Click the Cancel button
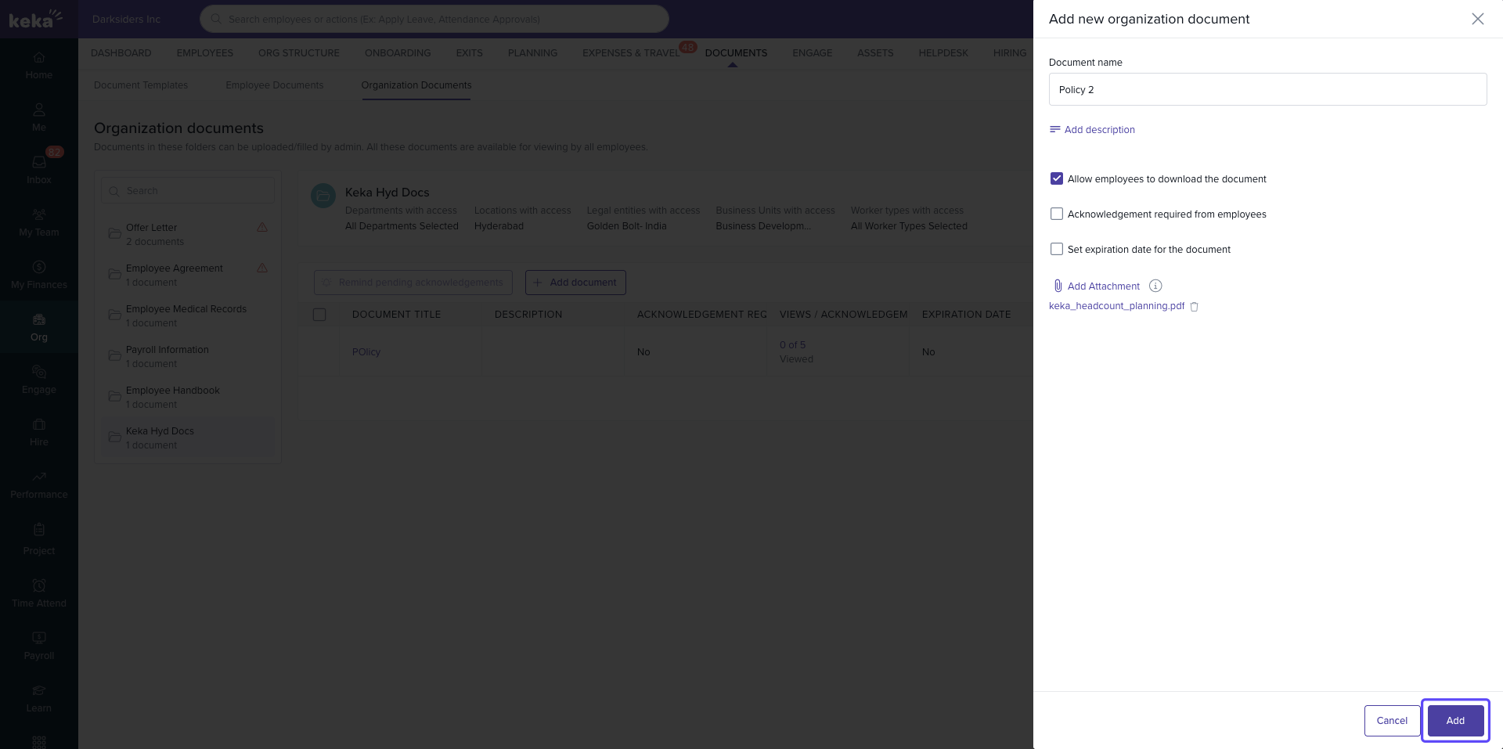 point(1391,720)
